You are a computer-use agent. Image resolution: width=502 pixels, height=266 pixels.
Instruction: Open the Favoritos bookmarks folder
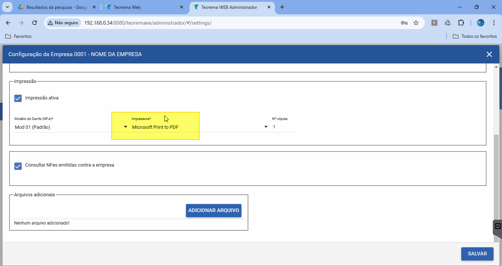[18, 36]
